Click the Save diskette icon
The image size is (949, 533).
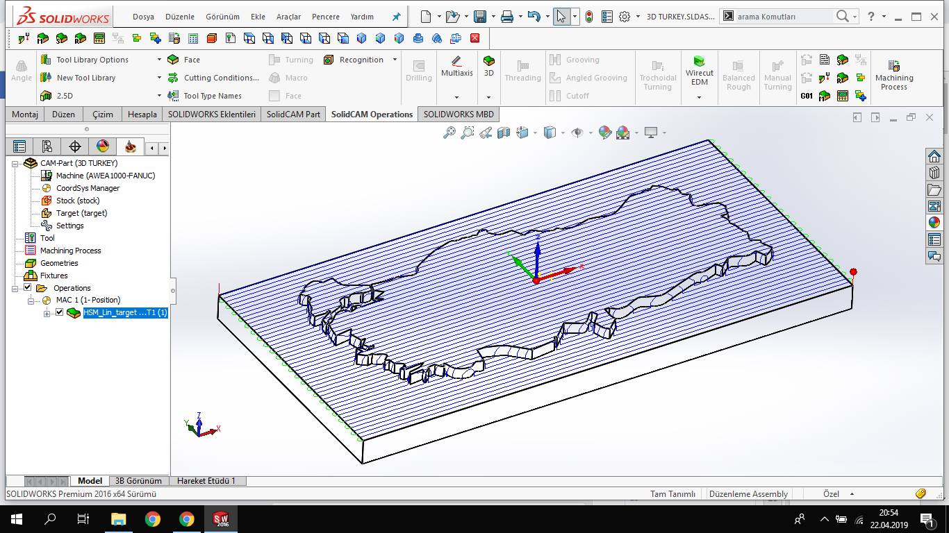[480, 16]
